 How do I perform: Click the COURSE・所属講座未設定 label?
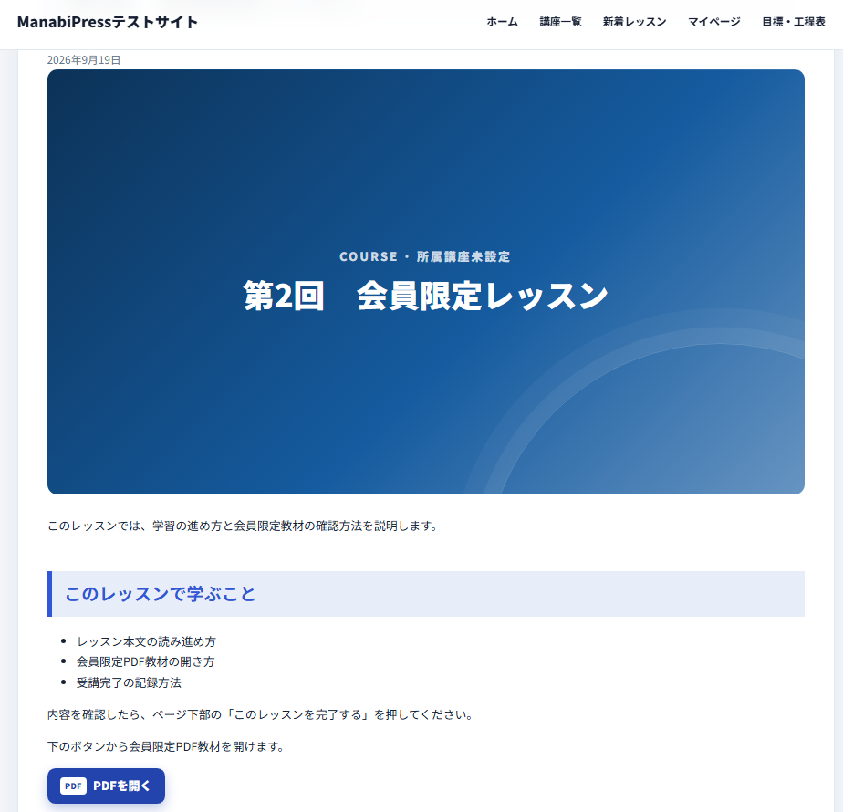point(425,256)
